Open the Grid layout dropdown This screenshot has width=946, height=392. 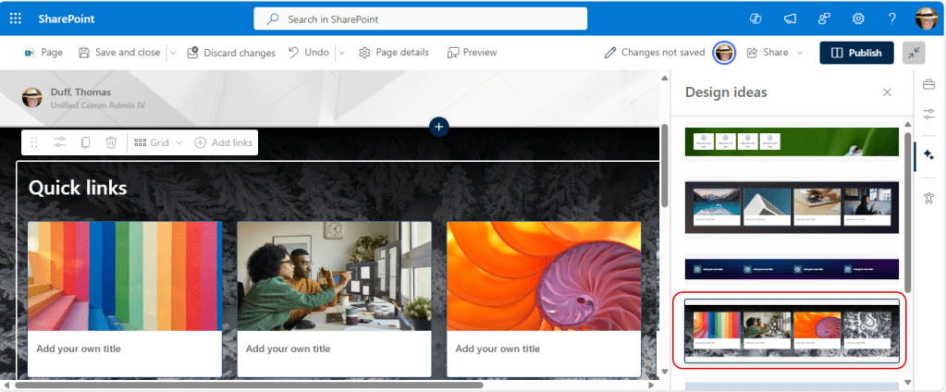(x=159, y=142)
